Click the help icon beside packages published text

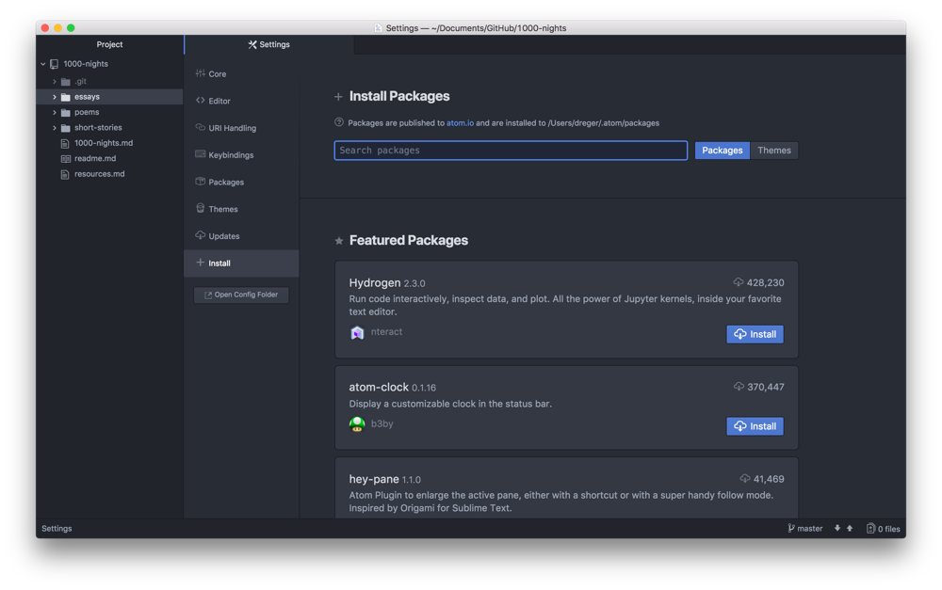point(339,122)
